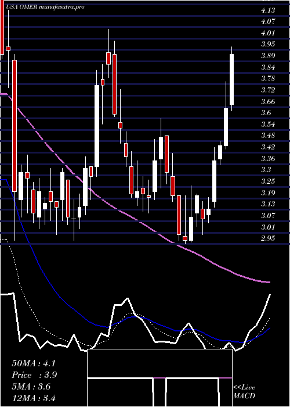The image size is (290, 407).
Task: Select the 3.84 price axis label
Action: [268, 67]
